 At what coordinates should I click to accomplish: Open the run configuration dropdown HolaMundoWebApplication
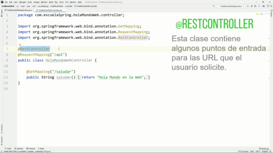pos(231,6)
